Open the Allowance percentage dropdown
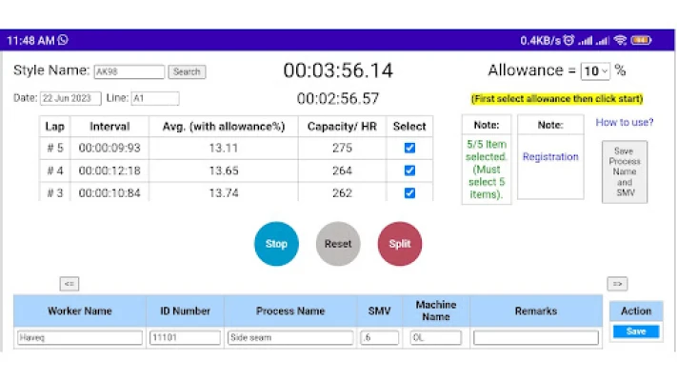The image size is (677, 381). (595, 71)
